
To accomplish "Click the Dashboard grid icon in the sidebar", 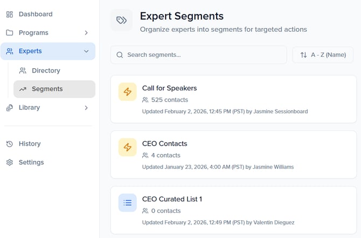I will point(10,14).
